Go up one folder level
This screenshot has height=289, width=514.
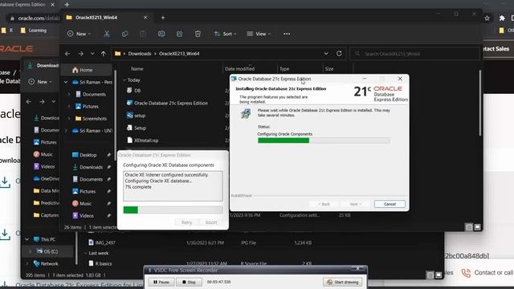tap(104, 54)
